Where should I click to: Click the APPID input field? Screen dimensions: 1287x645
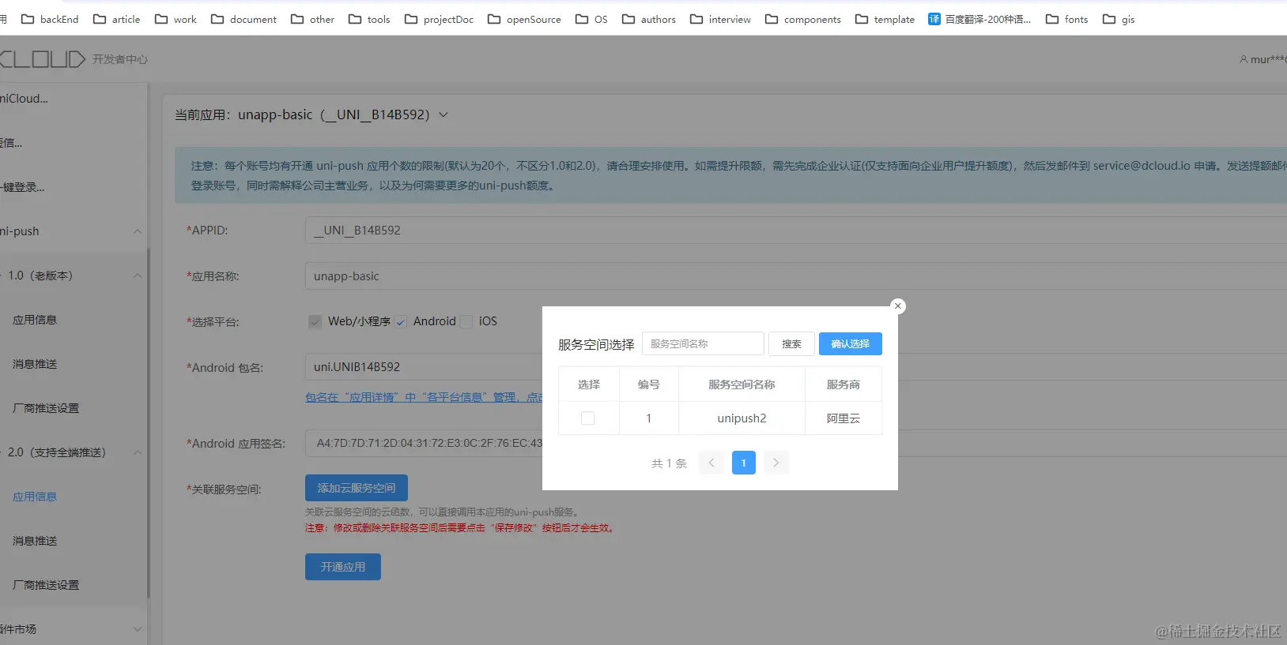795,231
